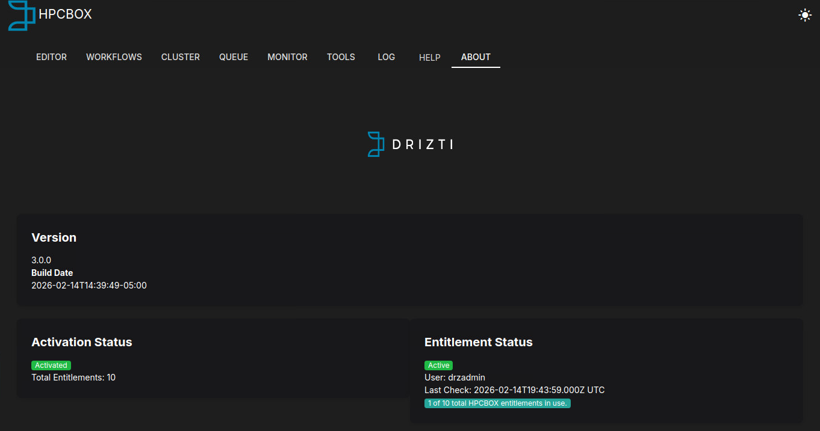The height and width of the screenshot is (431, 820).
Task: Click the green Active badge
Action: 439,365
